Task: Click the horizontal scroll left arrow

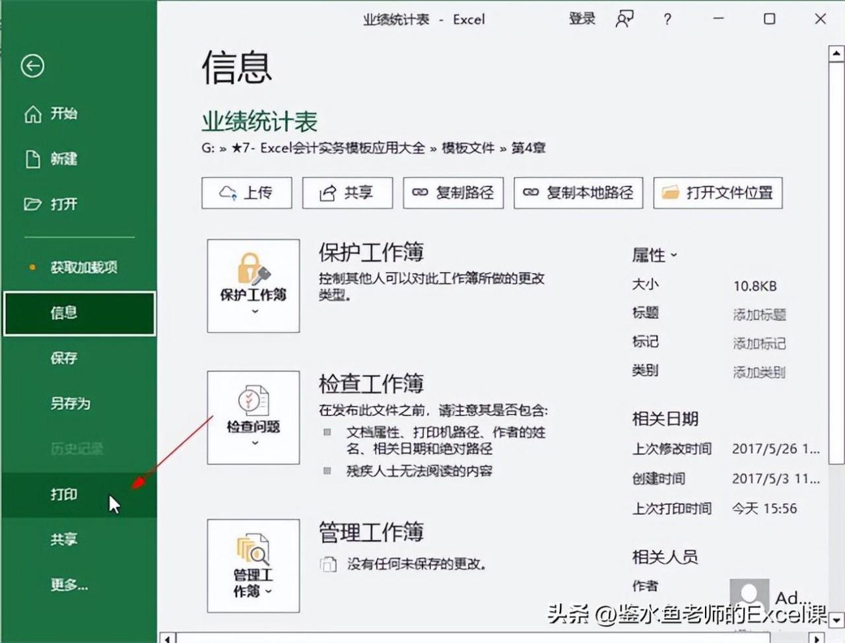Action: (168, 638)
